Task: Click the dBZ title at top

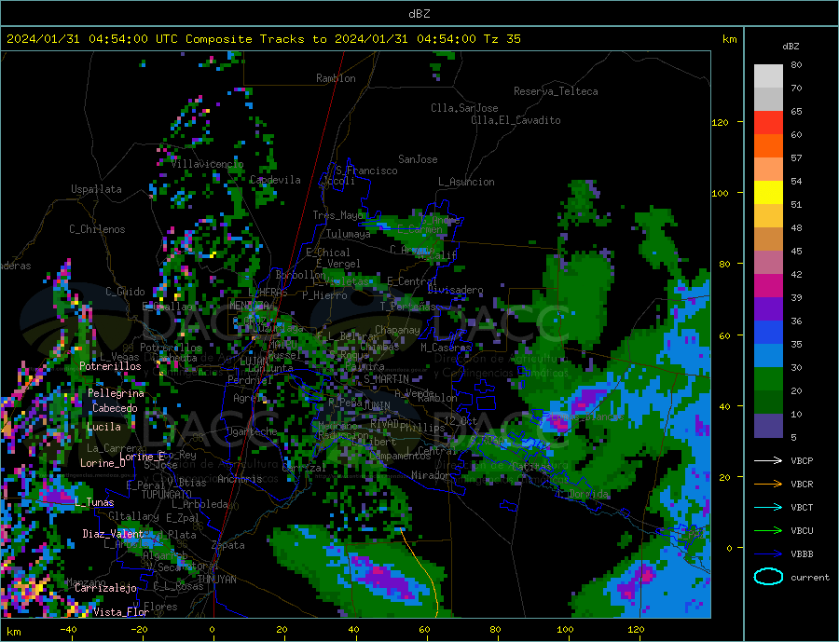Action: click(419, 14)
